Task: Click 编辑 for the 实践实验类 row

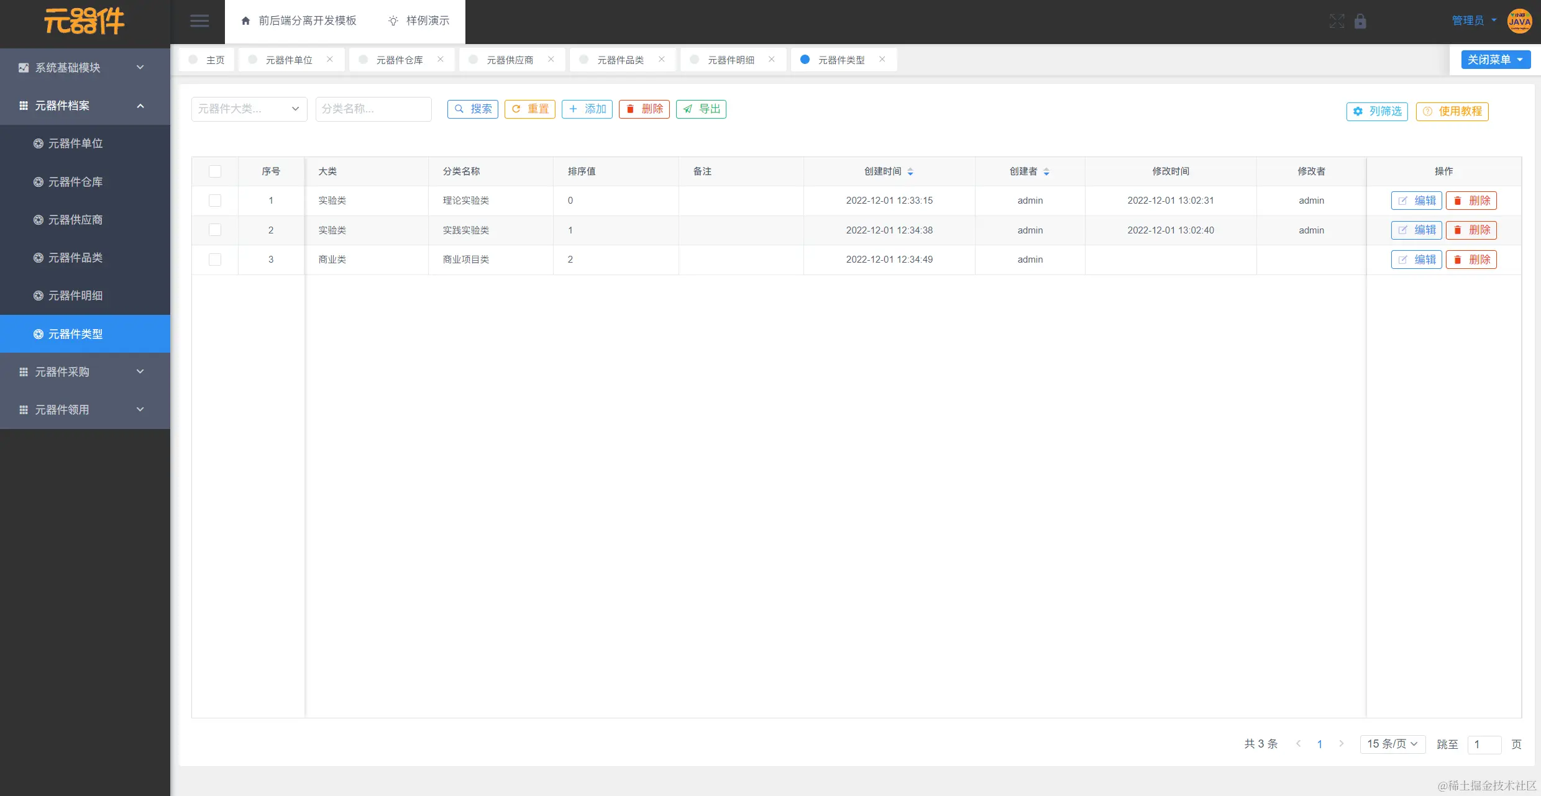Action: pyautogui.click(x=1416, y=230)
